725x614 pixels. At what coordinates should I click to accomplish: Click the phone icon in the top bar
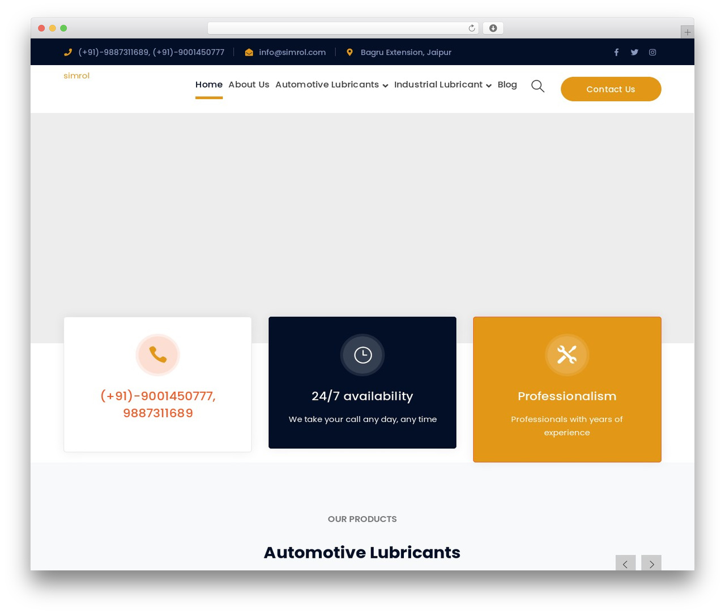click(x=68, y=52)
